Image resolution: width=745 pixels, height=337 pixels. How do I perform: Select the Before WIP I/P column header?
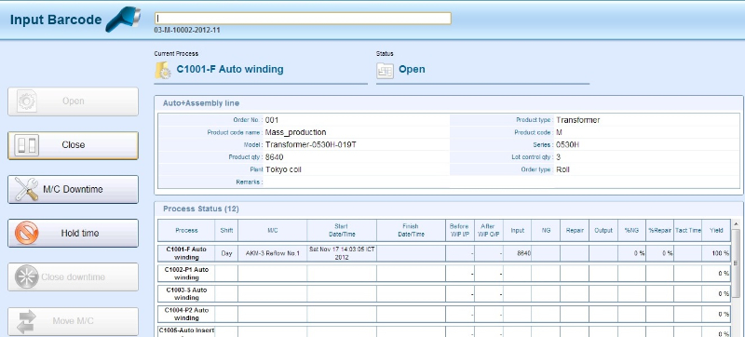pyautogui.click(x=460, y=231)
